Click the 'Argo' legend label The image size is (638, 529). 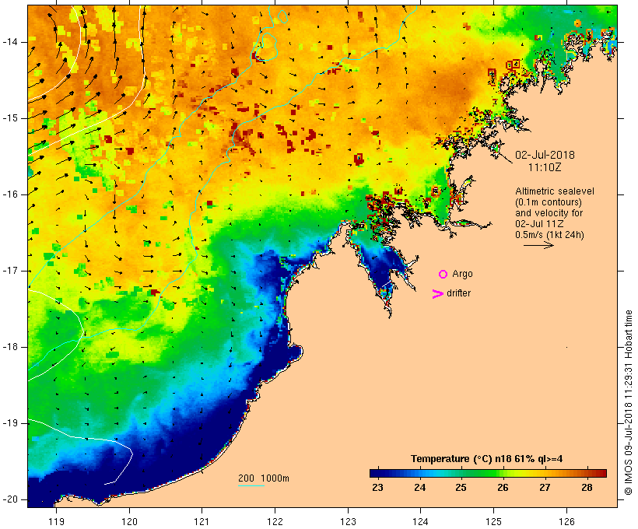[x=463, y=274]
